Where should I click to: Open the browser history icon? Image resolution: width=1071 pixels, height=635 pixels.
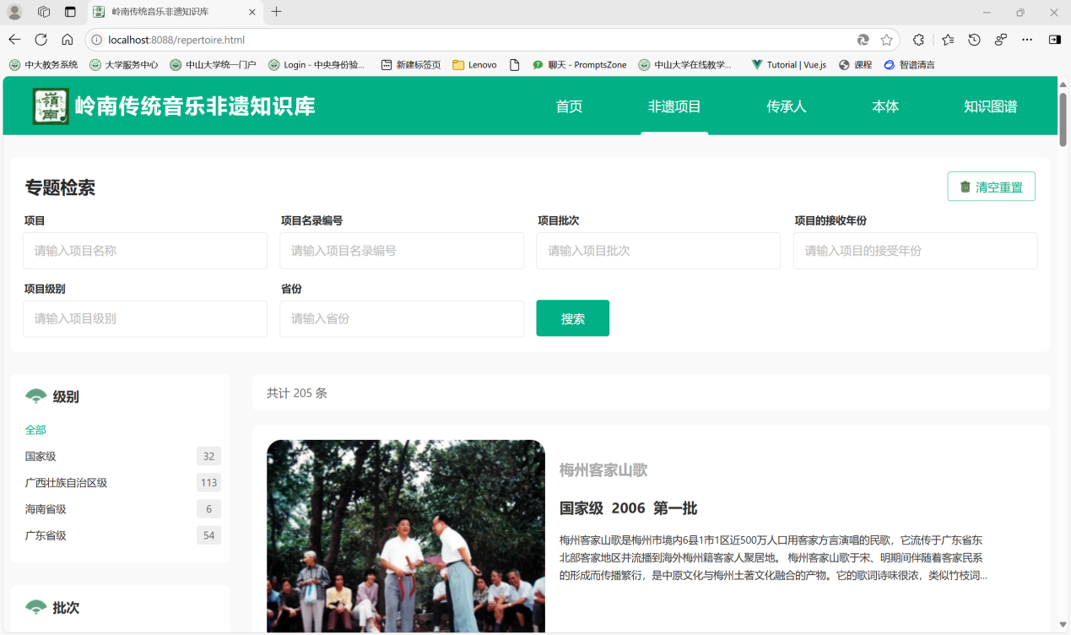(974, 40)
